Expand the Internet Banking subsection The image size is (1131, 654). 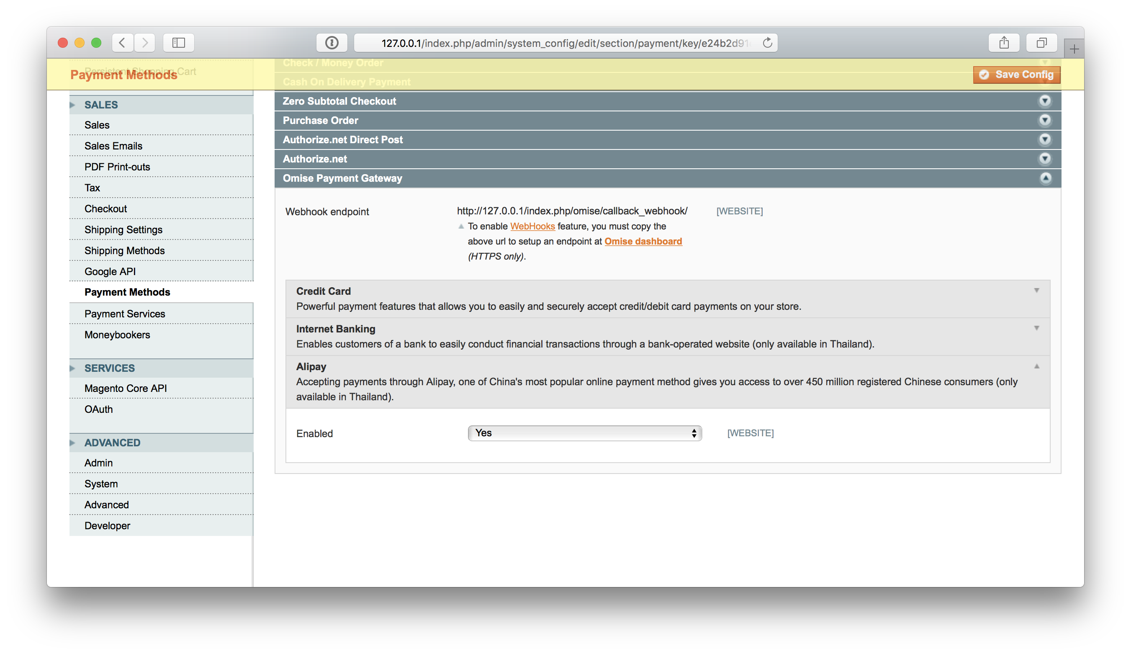[x=668, y=337]
